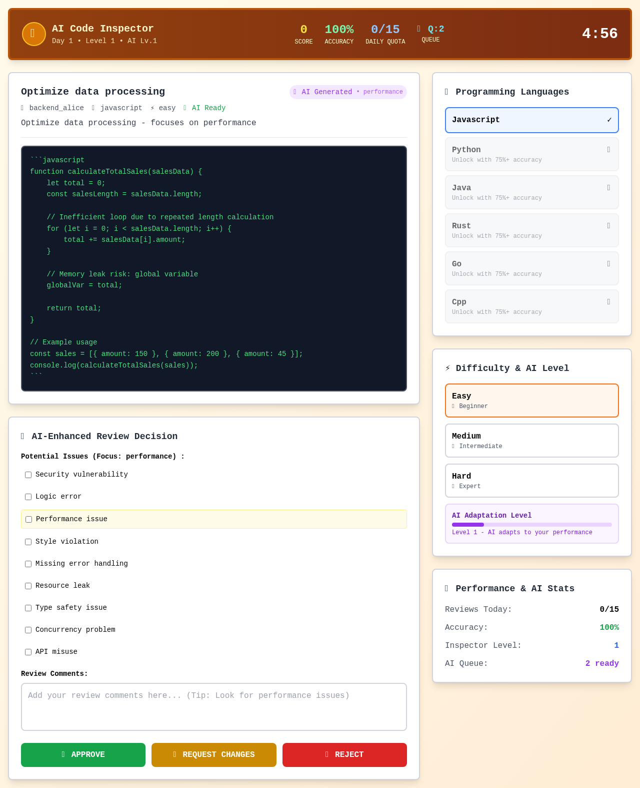The height and width of the screenshot is (788, 640).
Task: Select the Medium difficulty option
Action: [x=531, y=441]
